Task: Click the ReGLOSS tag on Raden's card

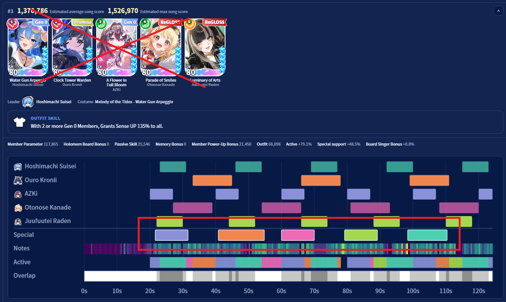Action: tap(214, 22)
